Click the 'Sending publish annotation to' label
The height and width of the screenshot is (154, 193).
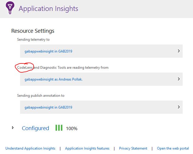pos(41,96)
